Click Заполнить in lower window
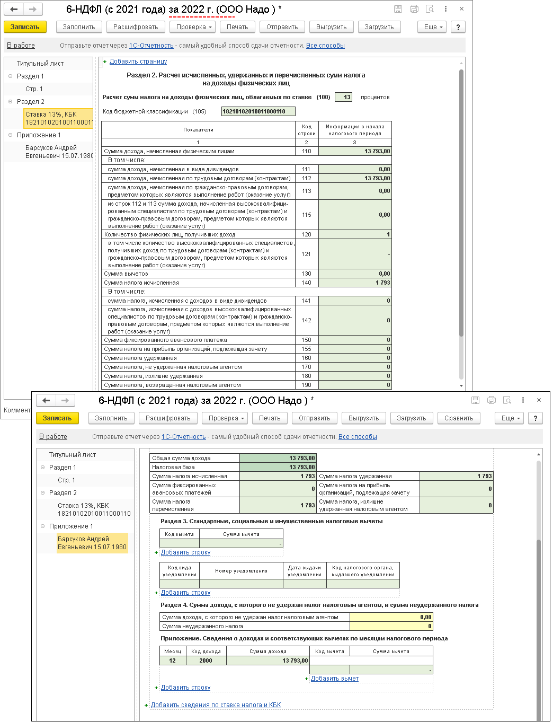 (x=111, y=418)
